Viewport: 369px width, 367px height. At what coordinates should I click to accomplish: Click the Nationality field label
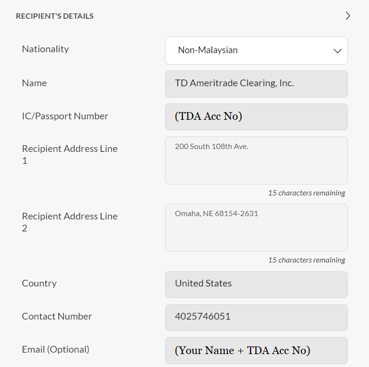[x=46, y=49]
